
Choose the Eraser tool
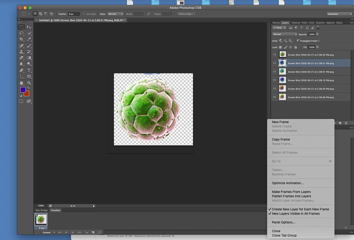tap(21, 58)
